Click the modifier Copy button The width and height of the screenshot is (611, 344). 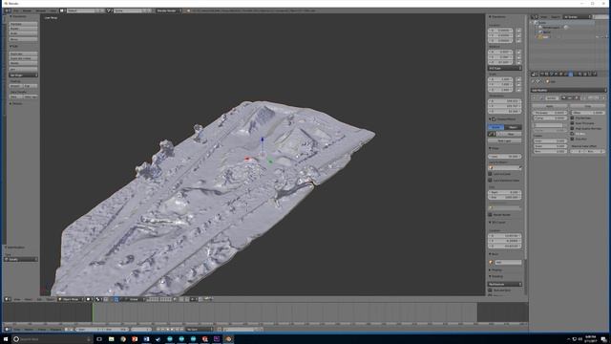(x=588, y=106)
